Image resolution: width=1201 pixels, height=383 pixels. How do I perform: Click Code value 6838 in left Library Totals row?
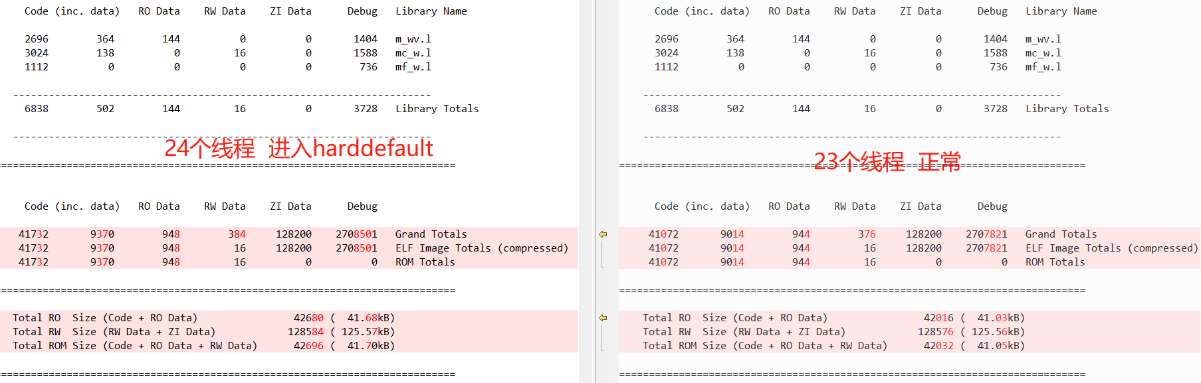(37, 109)
